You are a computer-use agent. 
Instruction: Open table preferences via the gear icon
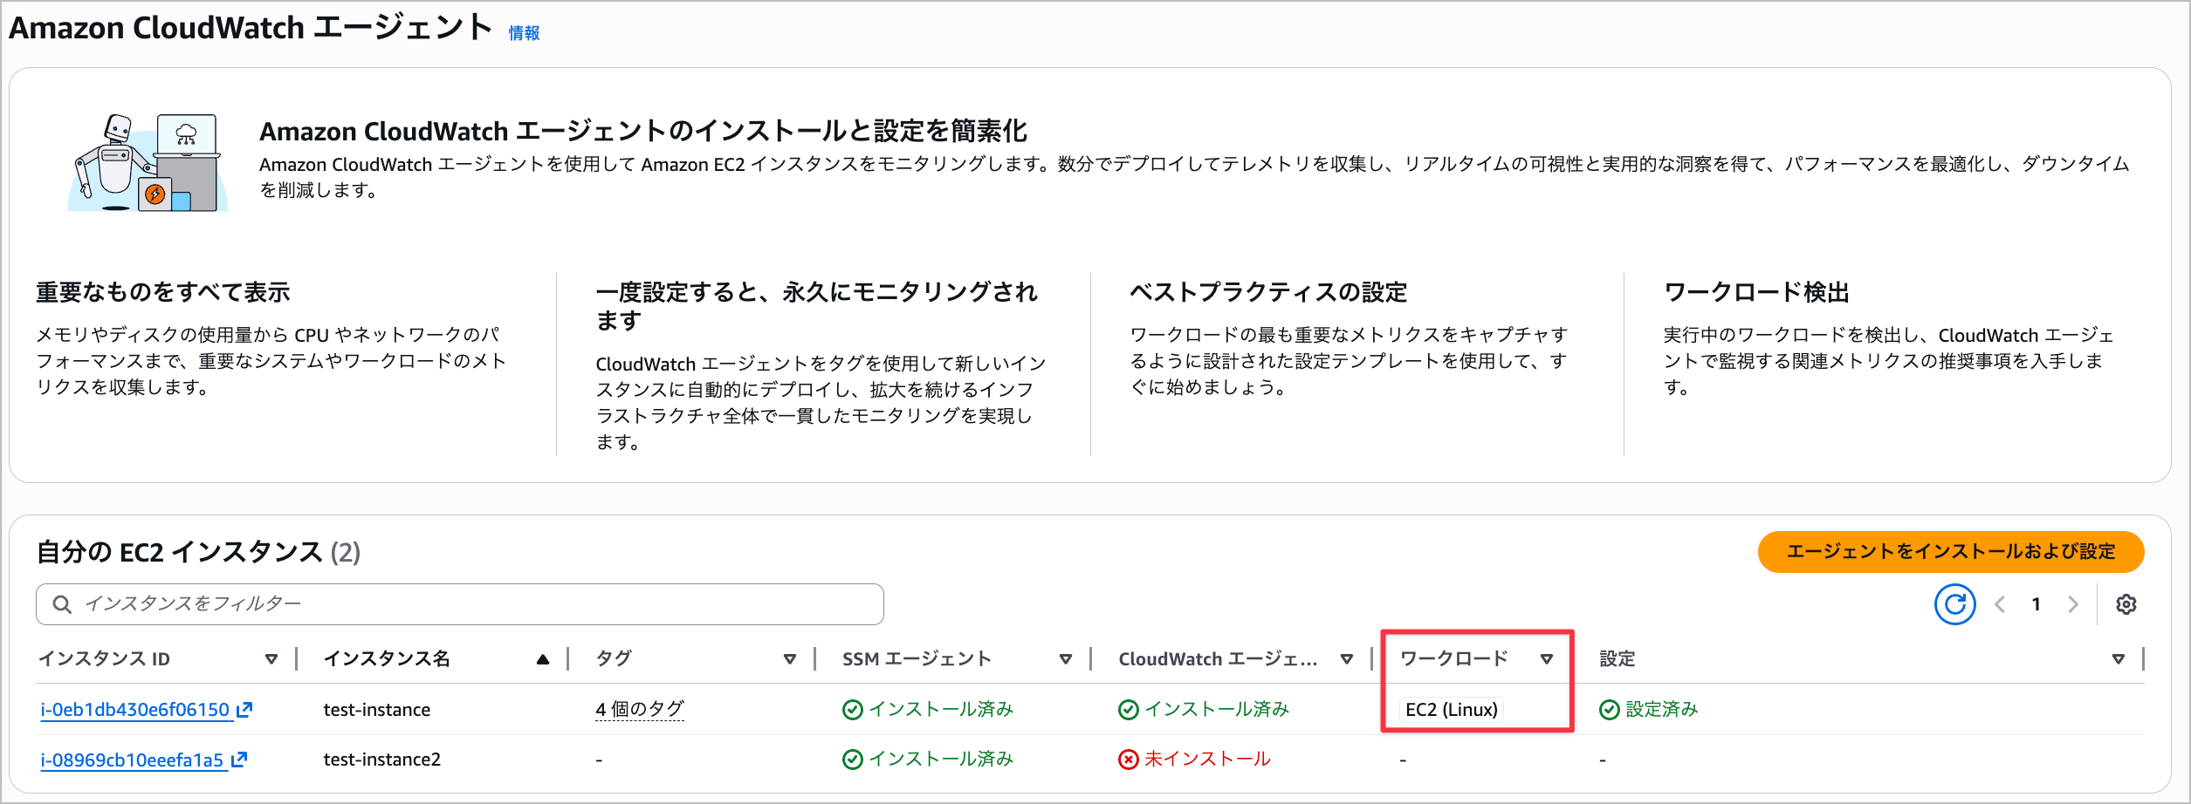click(x=2128, y=603)
